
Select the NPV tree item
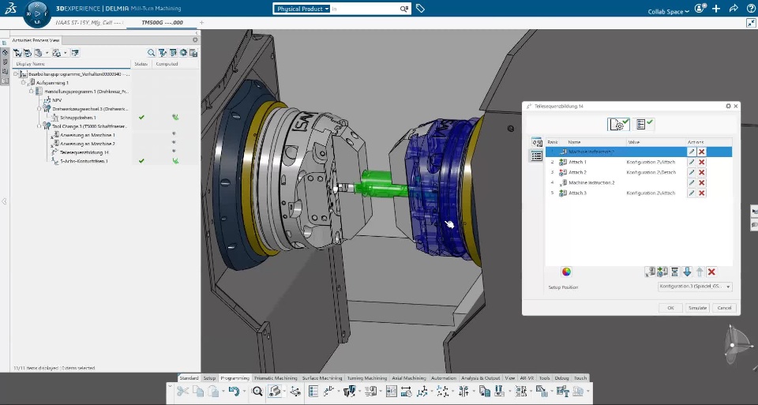coord(57,100)
